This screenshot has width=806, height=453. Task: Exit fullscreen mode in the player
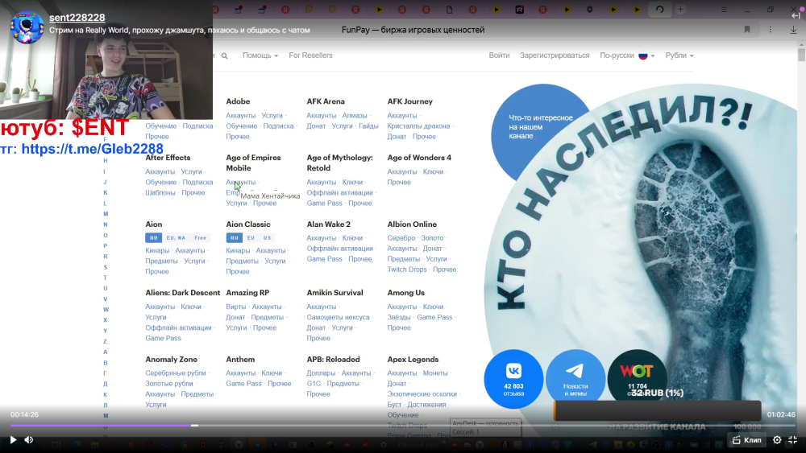click(x=793, y=439)
